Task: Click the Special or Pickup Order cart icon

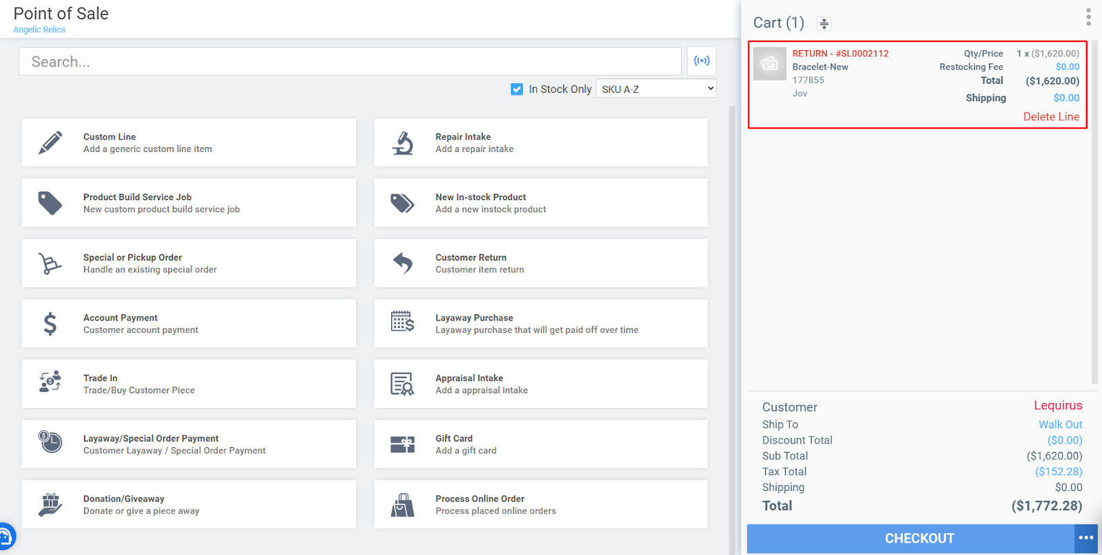Action: [x=50, y=263]
